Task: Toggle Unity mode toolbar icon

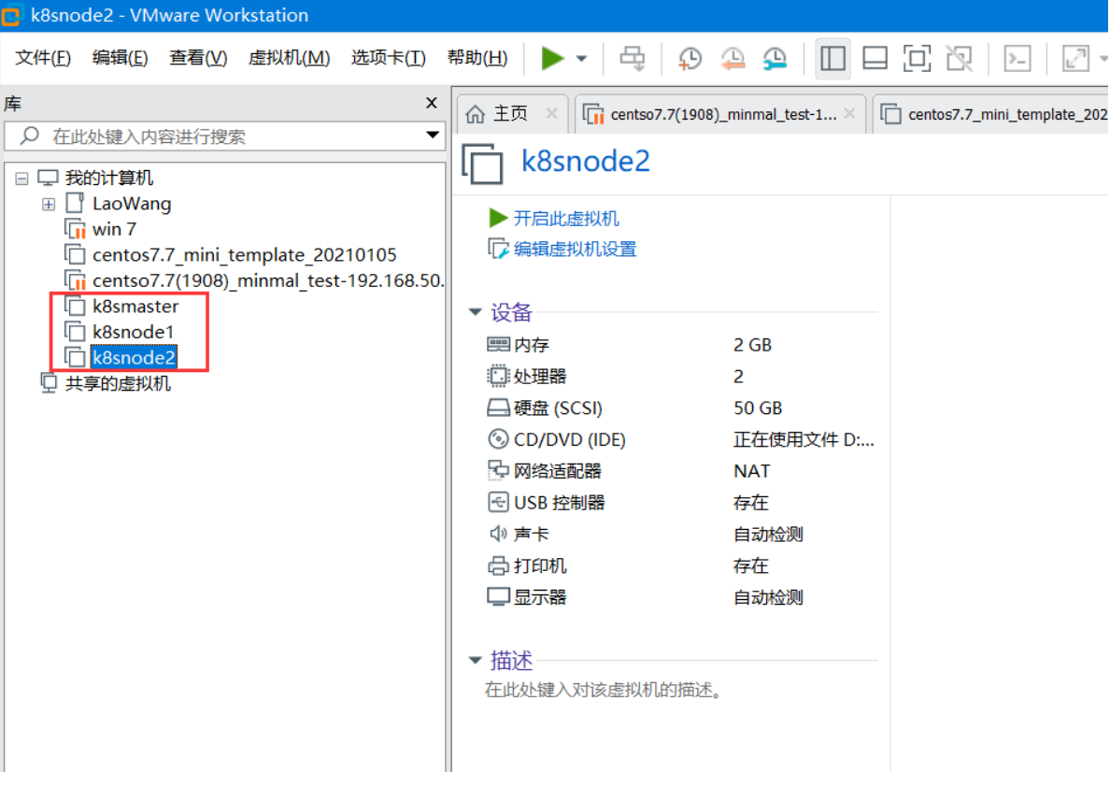Action: click(960, 59)
